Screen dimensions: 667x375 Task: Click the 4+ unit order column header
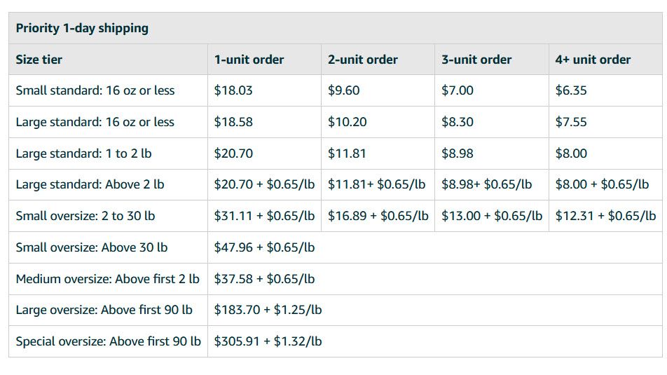pos(593,60)
